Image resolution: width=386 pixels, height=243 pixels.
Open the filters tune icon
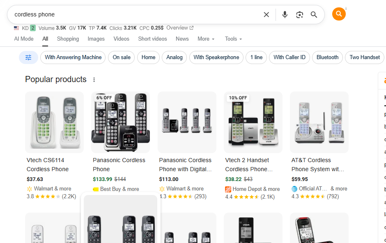pyautogui.click(x=28, y=57)
